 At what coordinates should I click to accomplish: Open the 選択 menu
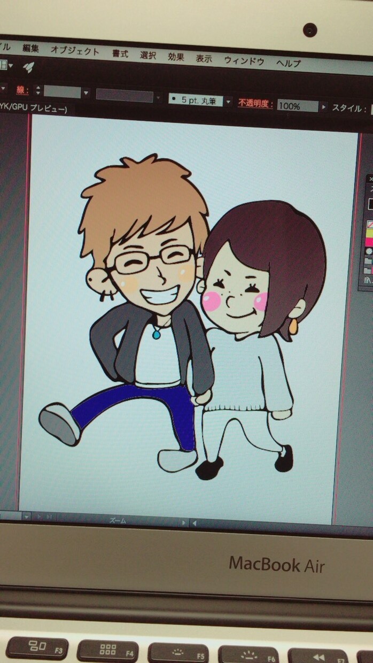[x=148, y=55]
